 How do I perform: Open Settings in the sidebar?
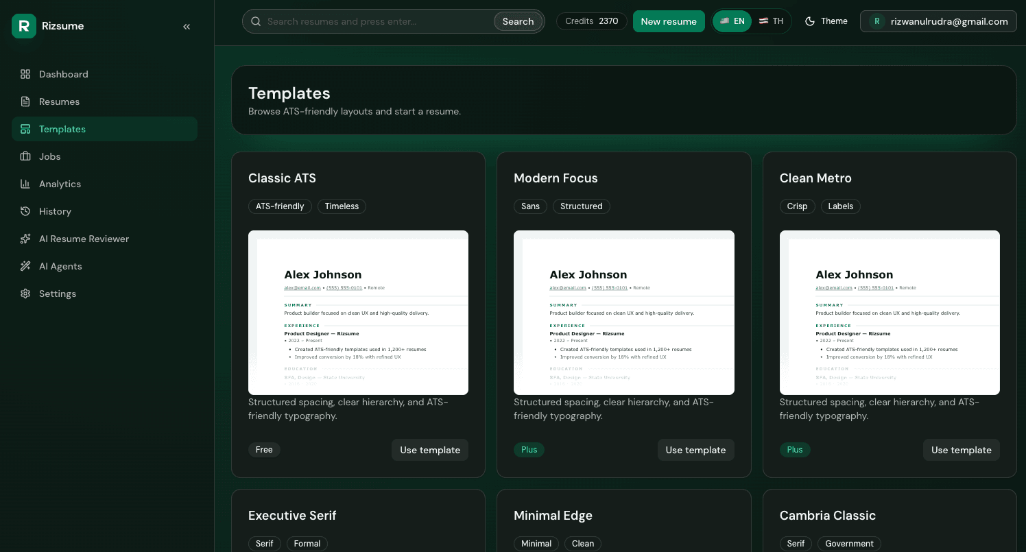104,293
